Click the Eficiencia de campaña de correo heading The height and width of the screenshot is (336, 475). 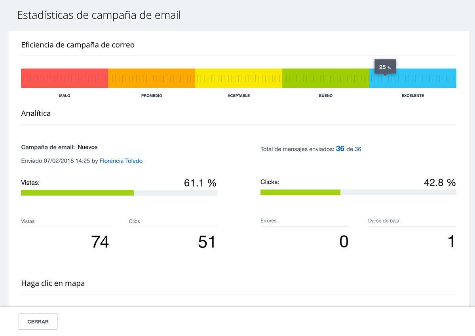coord(78,45)
